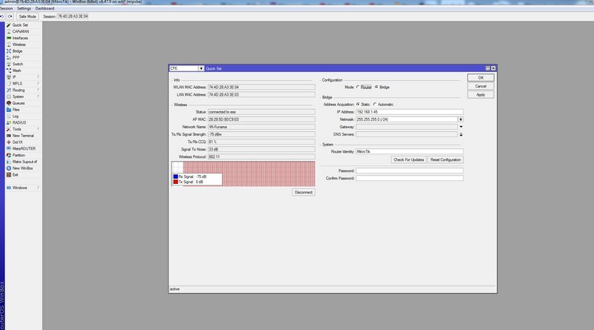Screen dimensions: 594x330
Task: Select Bridge configuration mode
Action: [x=376, y=87]
